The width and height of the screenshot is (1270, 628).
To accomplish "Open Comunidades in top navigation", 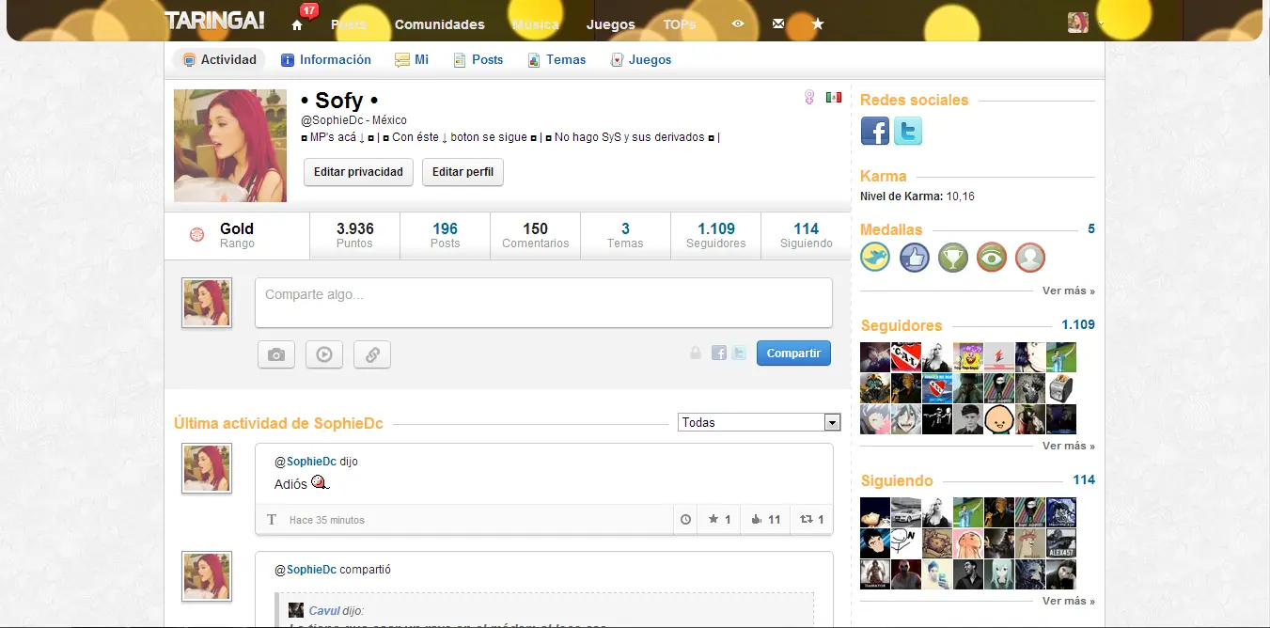I will 440,24.
